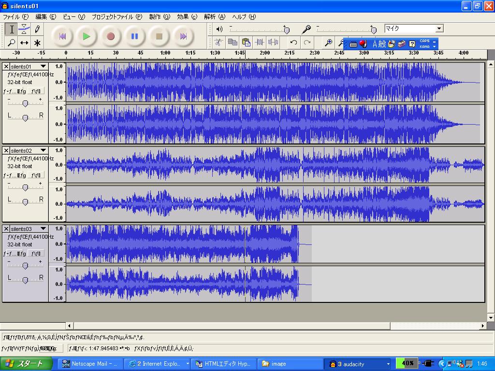Click the silents01 gain slider knob
This screenshot has height=371, width=495.
coord(25,103)
